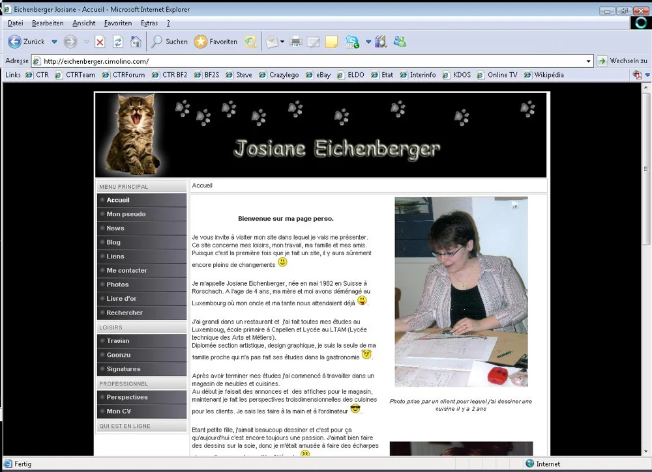652x472 pixels.
Task: Open the Extras menu
Action: point(149,23)
